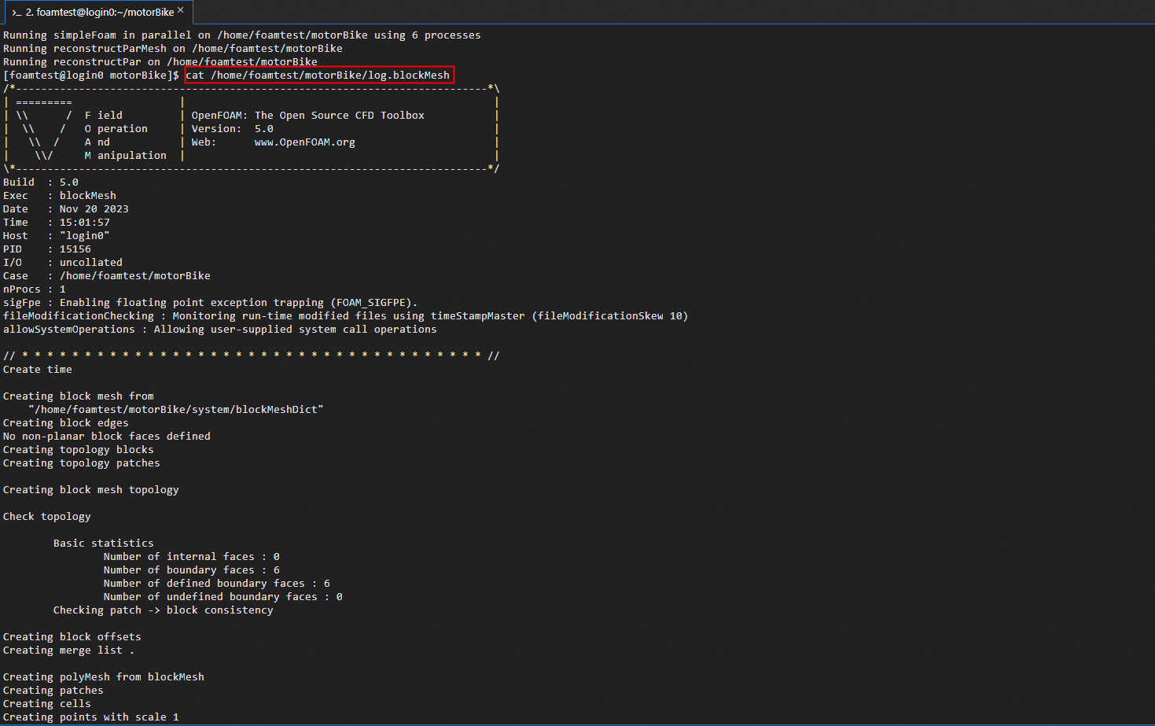Click the 'Date : Nov 20 2023' line
1155x726 pixels.
coord(66,209)
